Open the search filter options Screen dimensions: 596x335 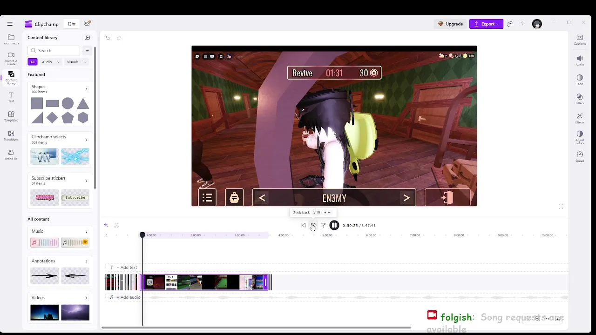pos(87,50)
